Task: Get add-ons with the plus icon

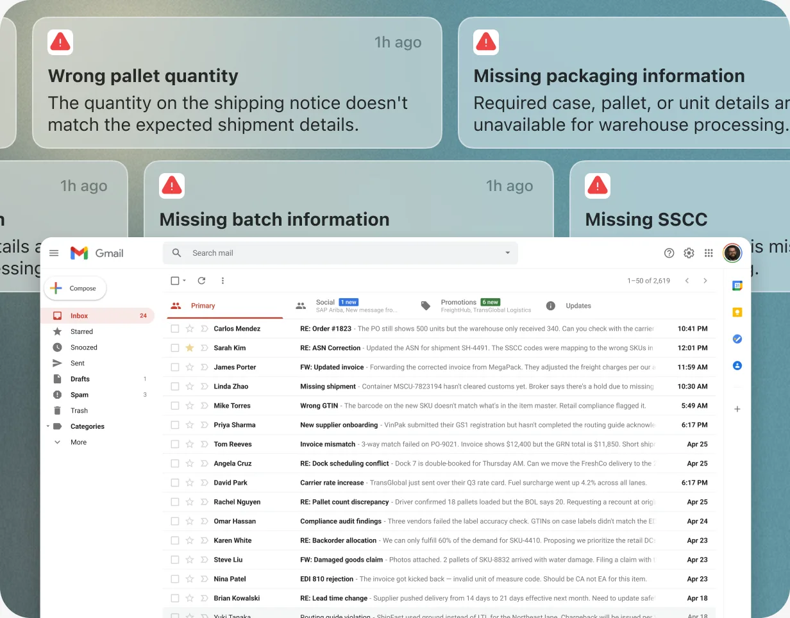Action: (737, 409)
